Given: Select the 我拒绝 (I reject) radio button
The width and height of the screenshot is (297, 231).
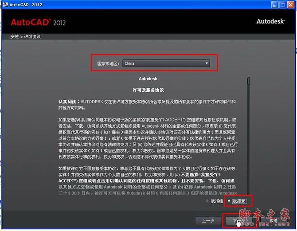Looking at the screenshot, I should [x=207, y=201].
